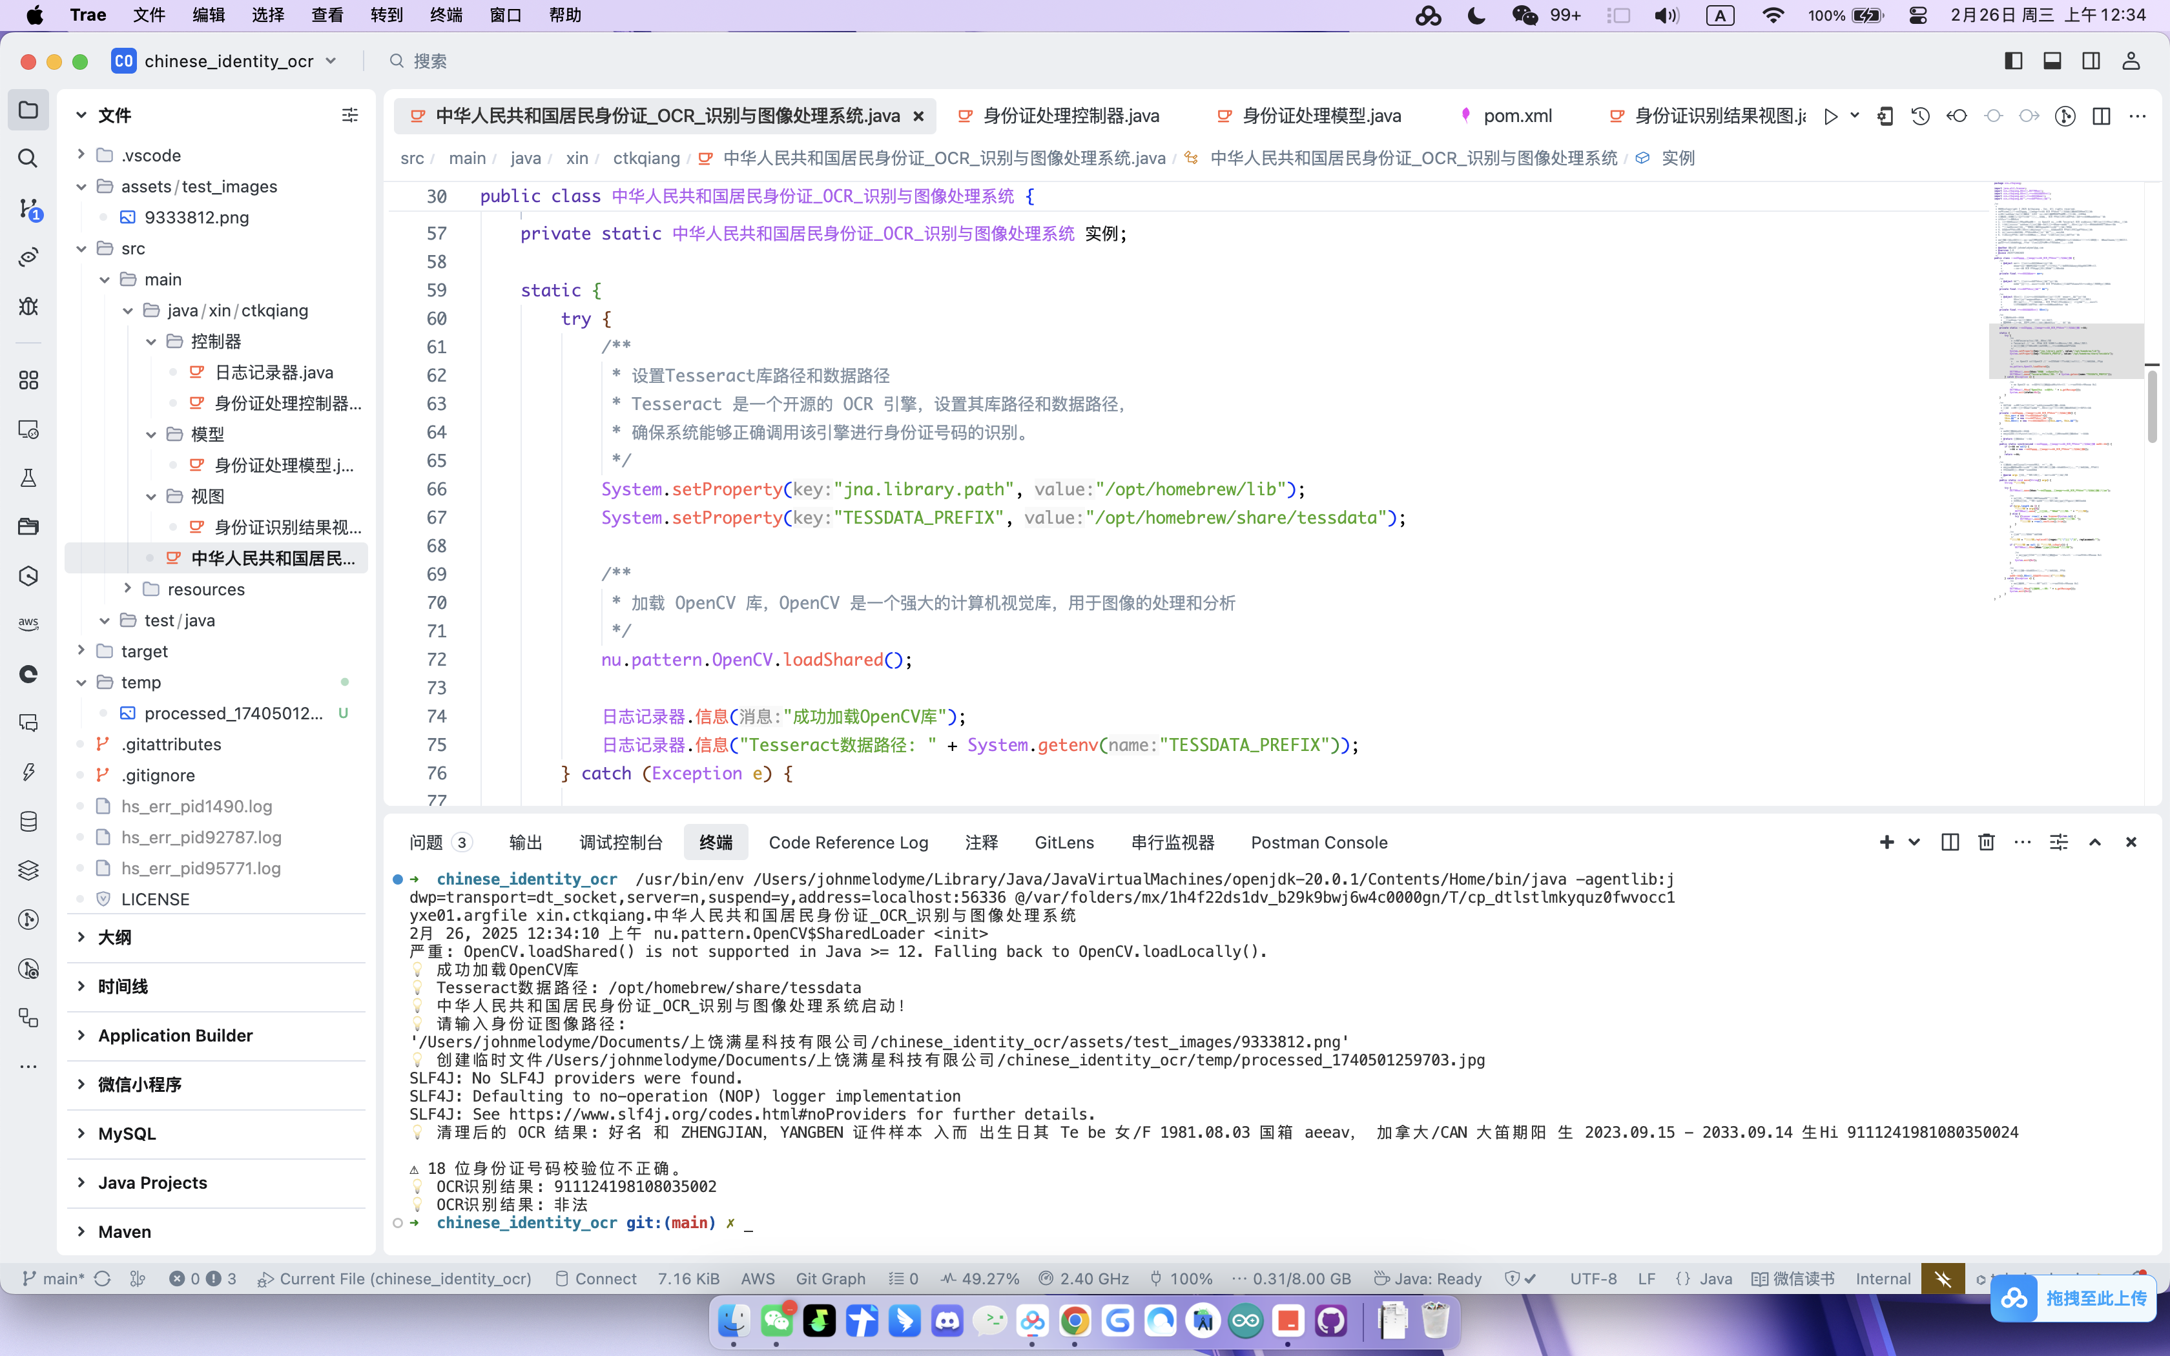Open the Run and Debug bug icon
2170x1356 pixels.
(28, 306)
